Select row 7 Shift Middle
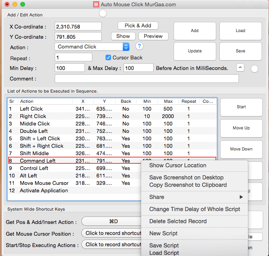This screenshot has width=269, height=256. click(112, 153)
